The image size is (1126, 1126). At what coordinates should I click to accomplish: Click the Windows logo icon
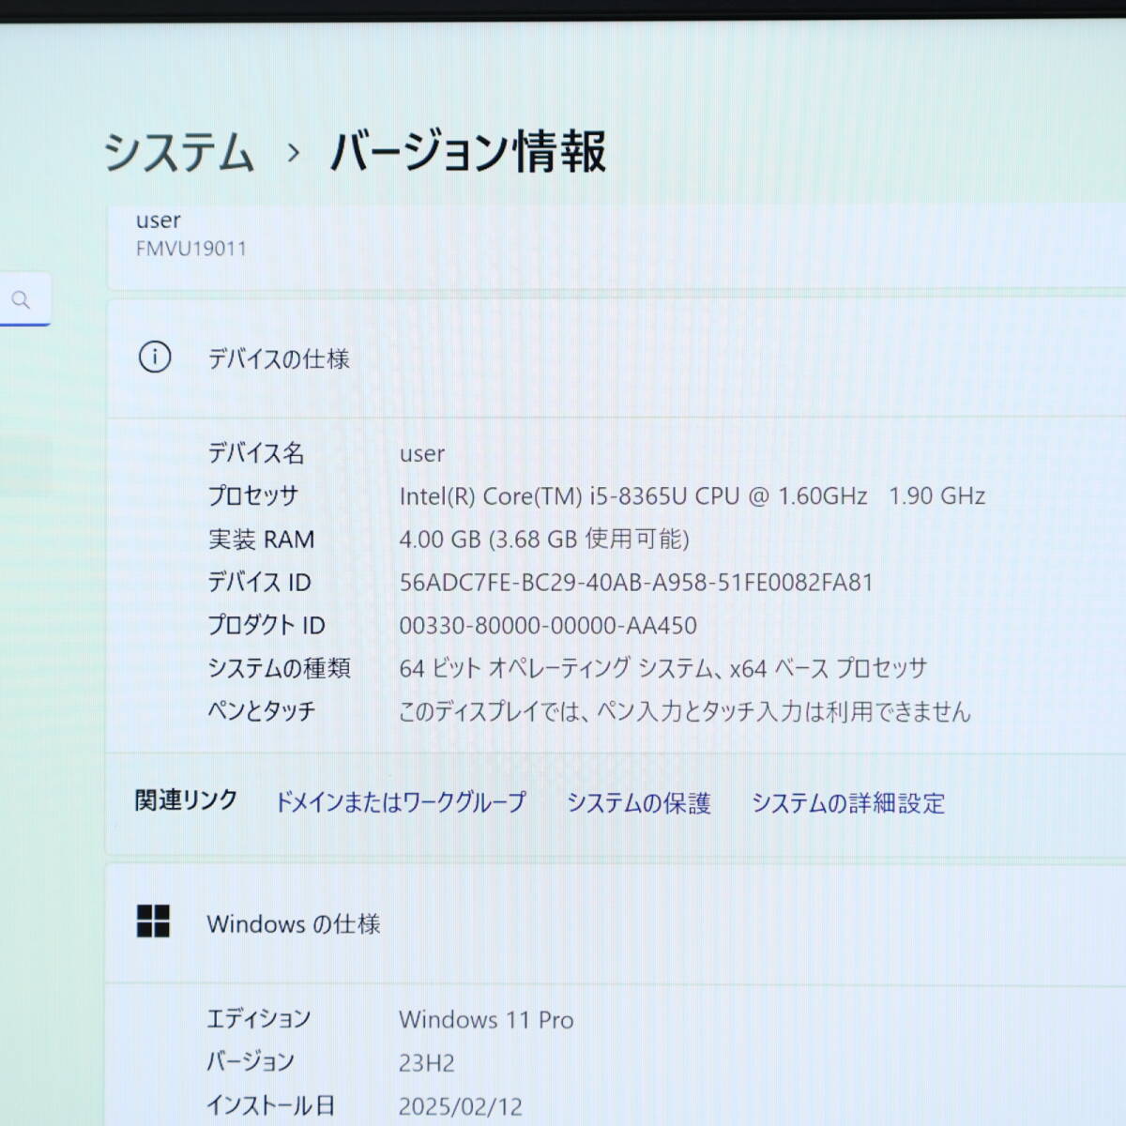(153, 921)
